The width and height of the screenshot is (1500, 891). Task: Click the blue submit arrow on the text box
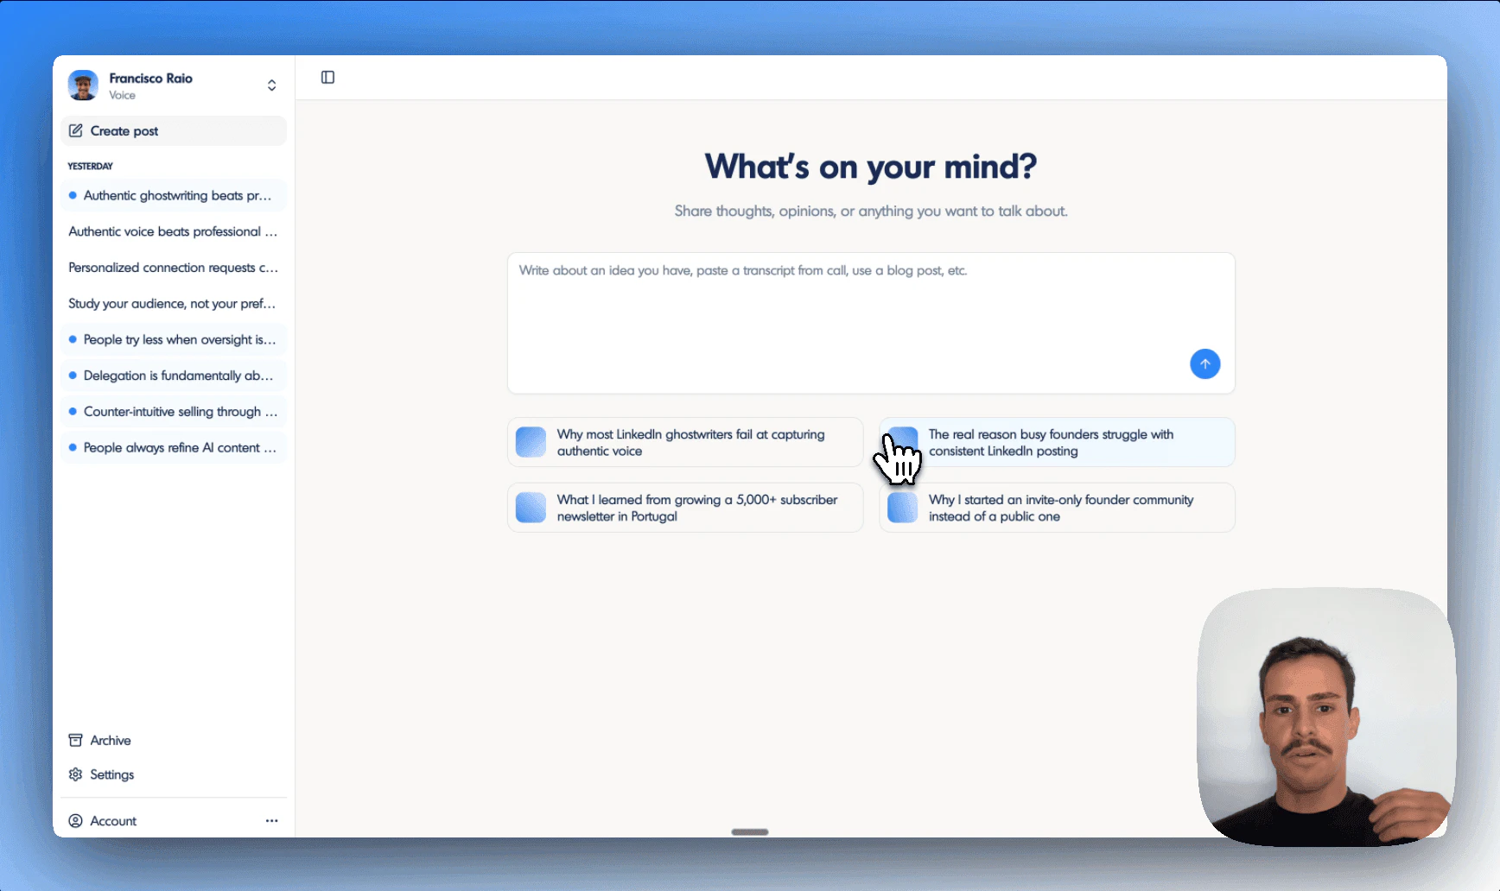(x=1205, y=363)
